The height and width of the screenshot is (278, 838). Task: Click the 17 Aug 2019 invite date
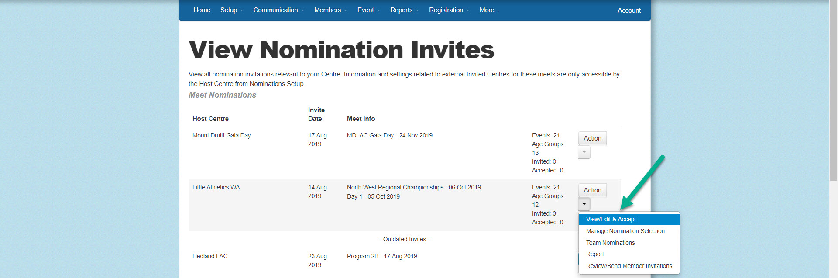317,140
